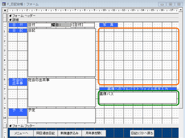Image resolution: width=185 pixels, height=138 pixels.
Task: Select the blue 写真 label
Action: pos(108,25)
